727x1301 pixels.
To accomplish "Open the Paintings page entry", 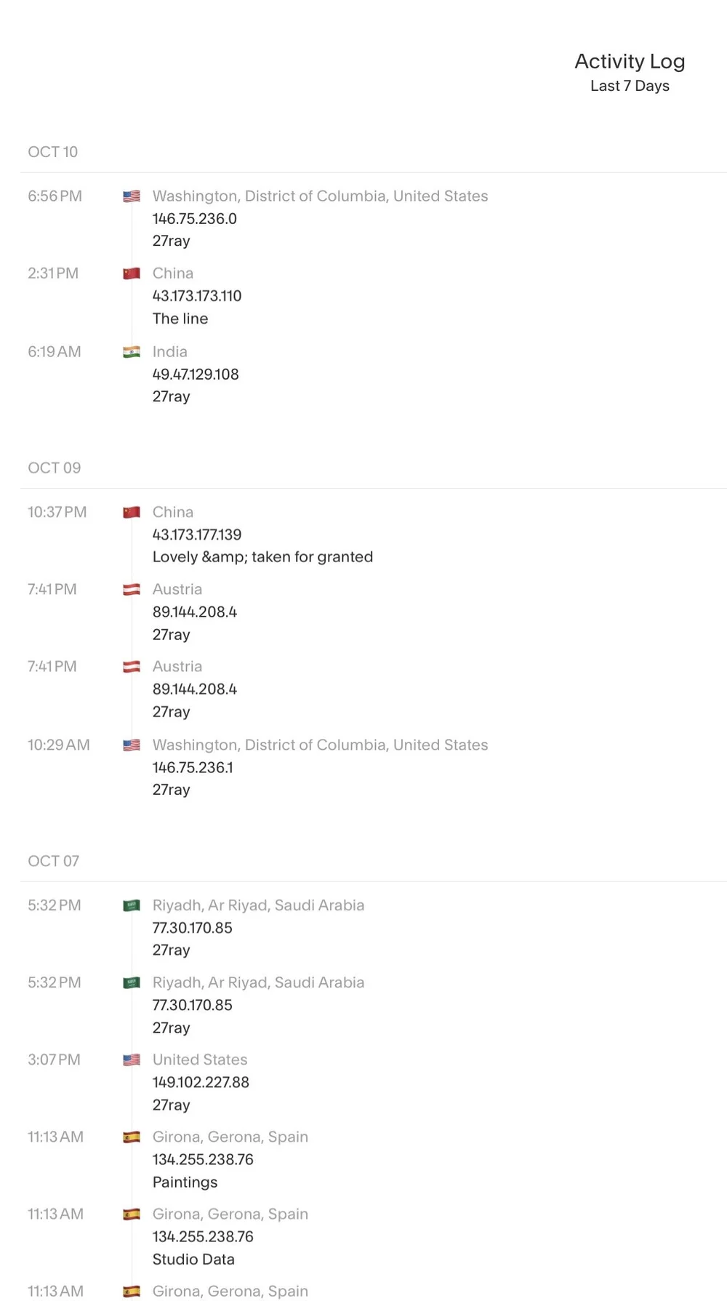I will 185,1182.
